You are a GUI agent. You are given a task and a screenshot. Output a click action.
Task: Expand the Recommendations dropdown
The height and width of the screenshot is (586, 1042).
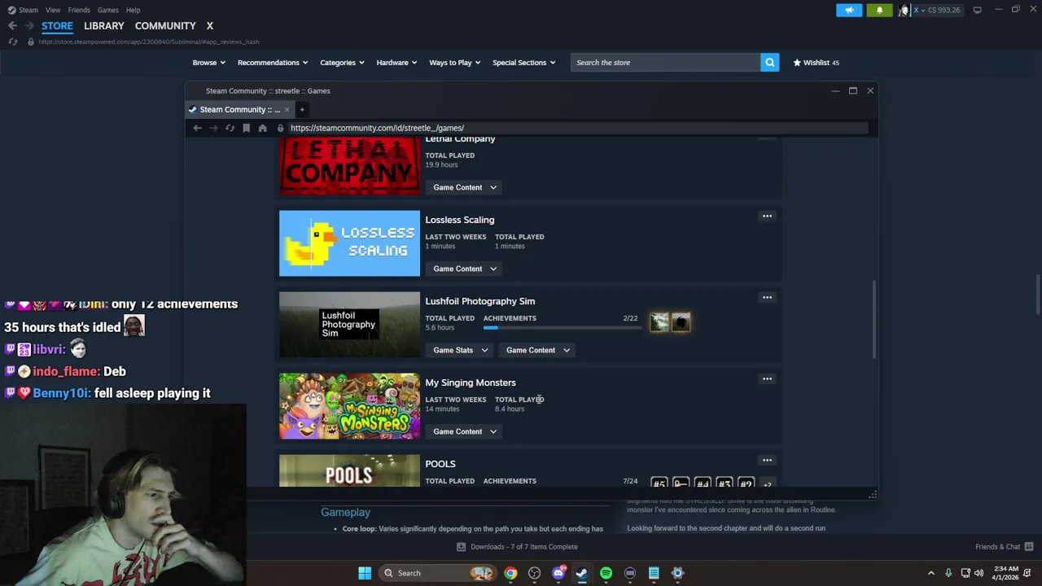click(x=273, y=63)
